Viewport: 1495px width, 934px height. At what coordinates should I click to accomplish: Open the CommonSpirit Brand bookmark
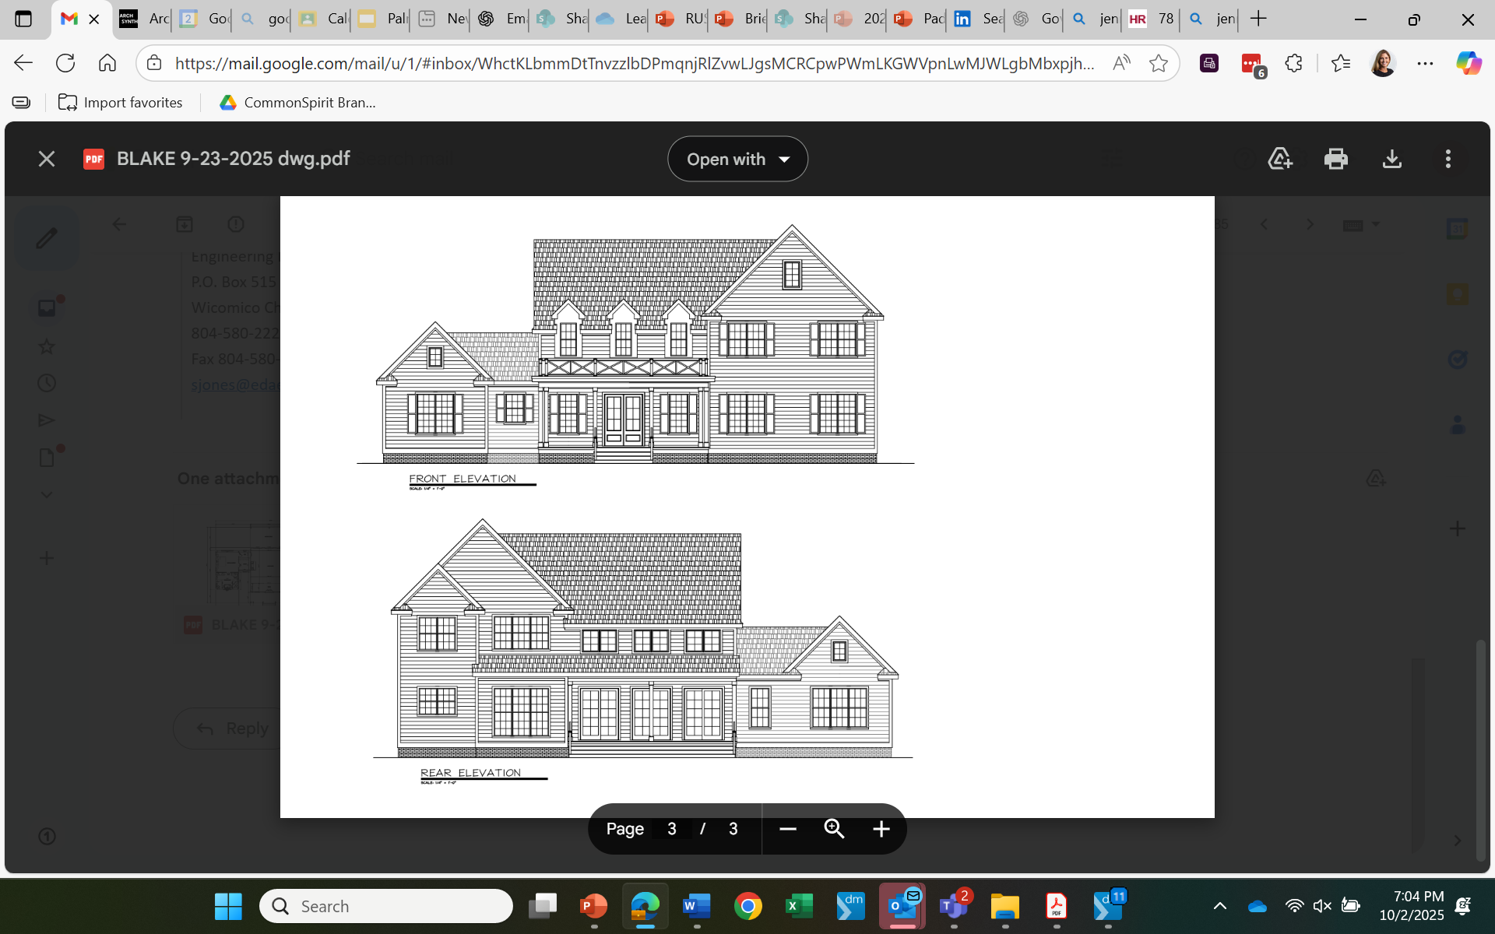298,102
